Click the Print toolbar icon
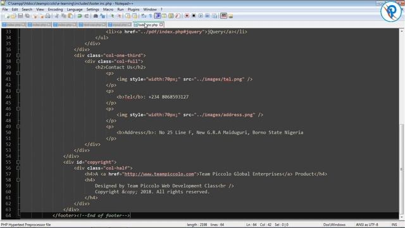 click(x=48, y=16)
